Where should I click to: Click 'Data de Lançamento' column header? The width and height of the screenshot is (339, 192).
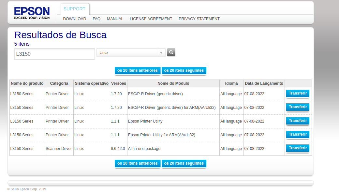click(x=264, y=83)
